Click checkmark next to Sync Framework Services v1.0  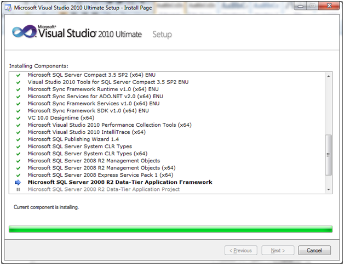pyautogui.click(x=18, y=104)
